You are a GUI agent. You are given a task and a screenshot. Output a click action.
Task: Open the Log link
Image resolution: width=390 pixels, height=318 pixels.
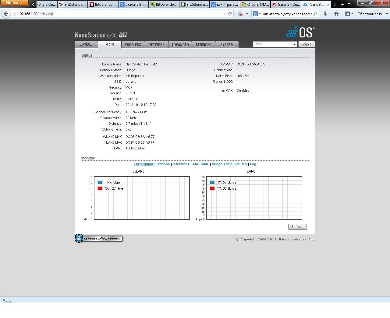tap(253, 164)
